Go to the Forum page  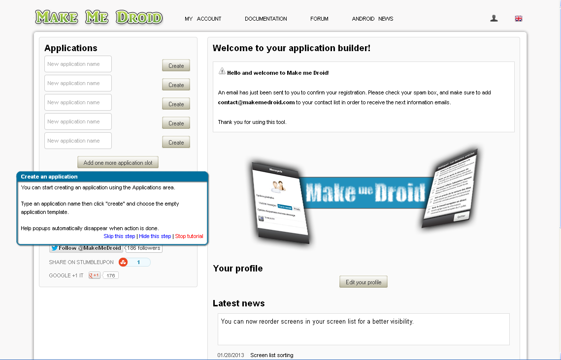319,19
